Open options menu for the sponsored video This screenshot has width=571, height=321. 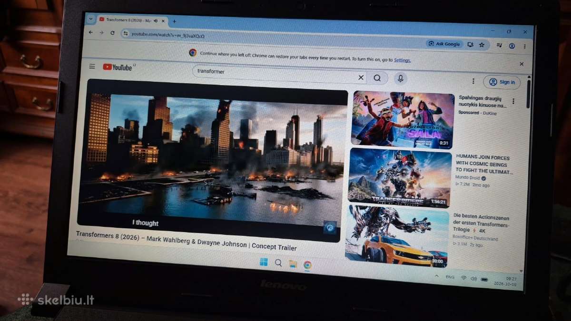(x=513, y=101)
